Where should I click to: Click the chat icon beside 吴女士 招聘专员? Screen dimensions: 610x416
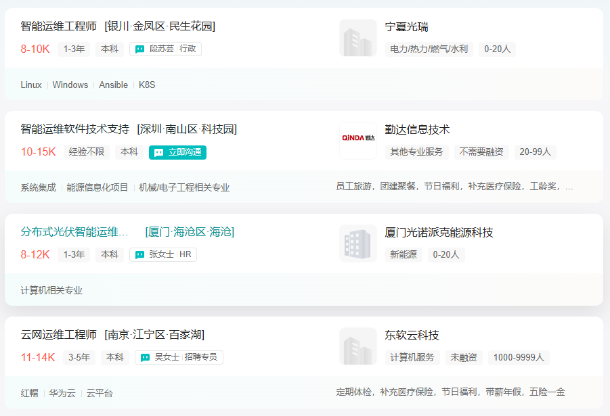[x=145, y=357]
